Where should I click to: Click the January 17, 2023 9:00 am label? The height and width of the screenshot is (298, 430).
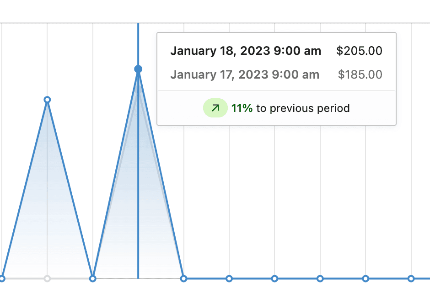coord(245,74)
